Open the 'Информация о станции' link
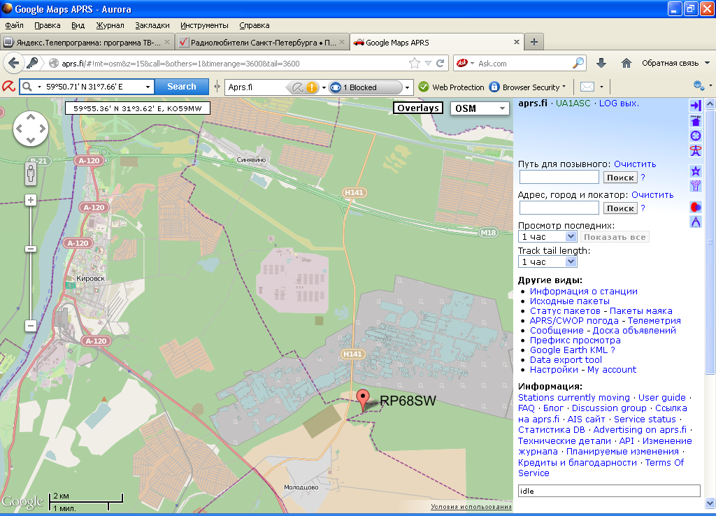This screenshot has width=716, height=516. 583,291
